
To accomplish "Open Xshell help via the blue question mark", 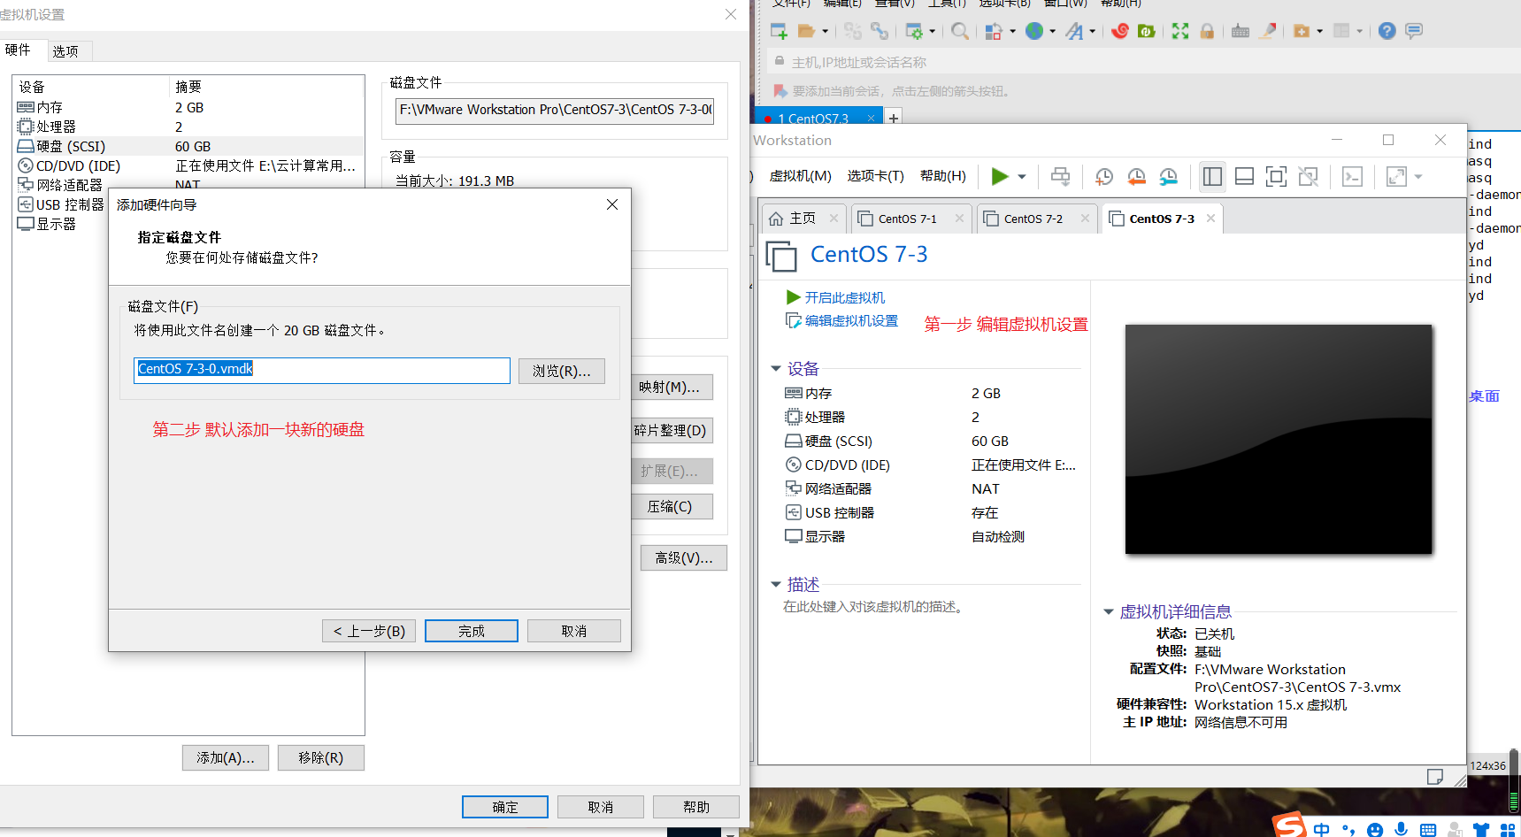I will pos(1387,31).
